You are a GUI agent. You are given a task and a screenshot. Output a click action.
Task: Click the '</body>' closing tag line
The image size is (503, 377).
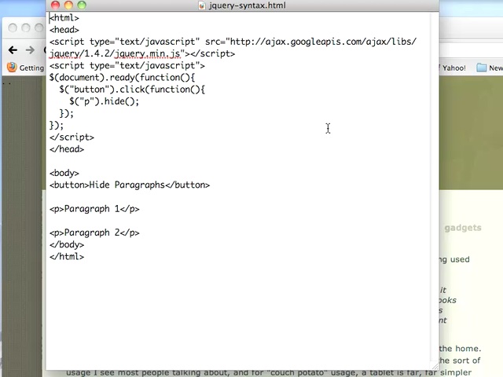click(67, 244)
